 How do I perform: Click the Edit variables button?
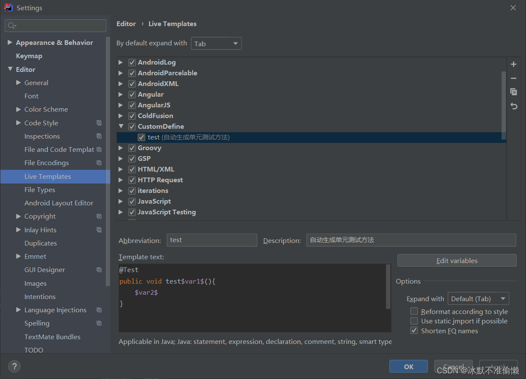pyautogui.click(x=457, y=261)
